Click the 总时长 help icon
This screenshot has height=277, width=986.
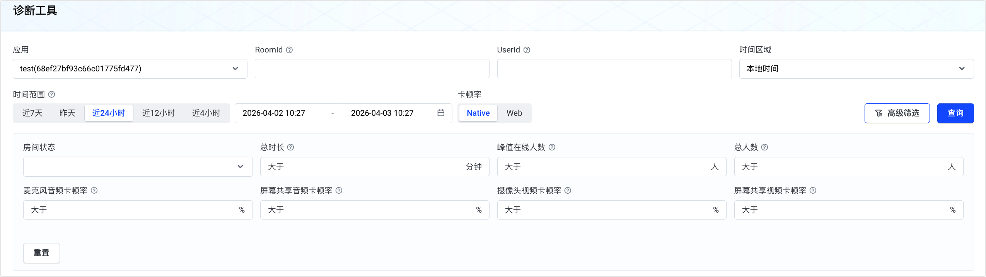(x=291, y=147)
